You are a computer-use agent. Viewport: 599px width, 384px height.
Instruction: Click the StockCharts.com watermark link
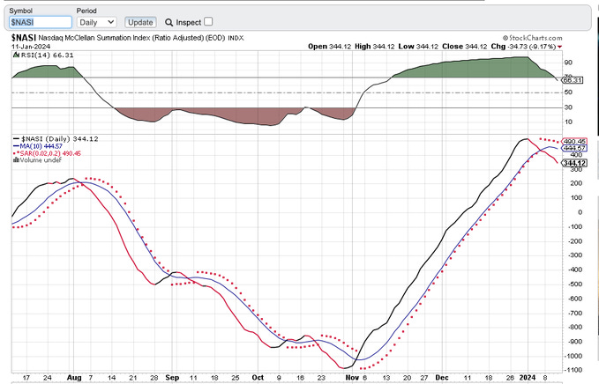pos(532,38)
